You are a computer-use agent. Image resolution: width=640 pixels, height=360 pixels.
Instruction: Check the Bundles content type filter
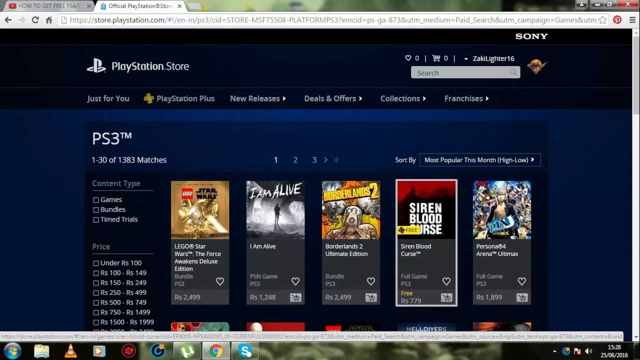[x=96, y=210]
